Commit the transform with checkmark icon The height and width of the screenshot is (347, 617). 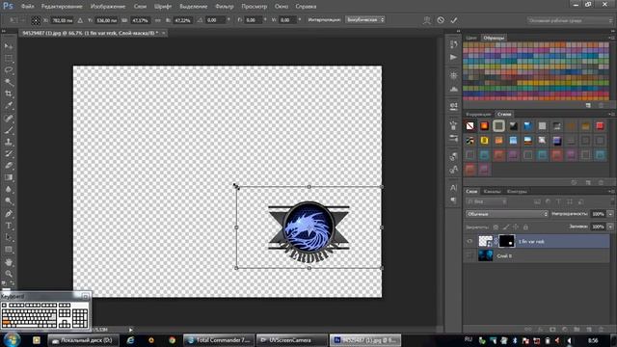454,20
